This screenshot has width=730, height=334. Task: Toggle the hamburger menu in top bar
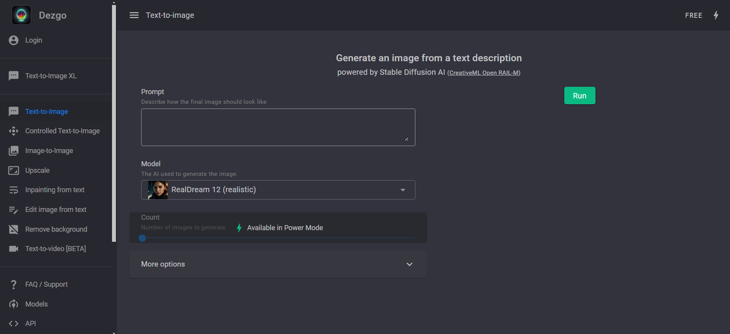[x=134, y=15]
